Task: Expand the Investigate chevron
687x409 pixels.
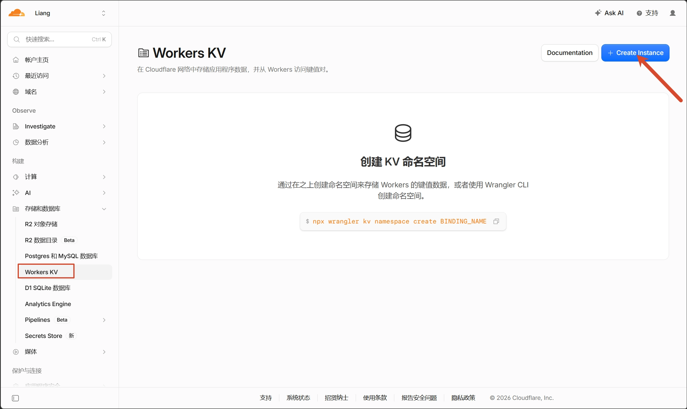Action: (104, 126)
